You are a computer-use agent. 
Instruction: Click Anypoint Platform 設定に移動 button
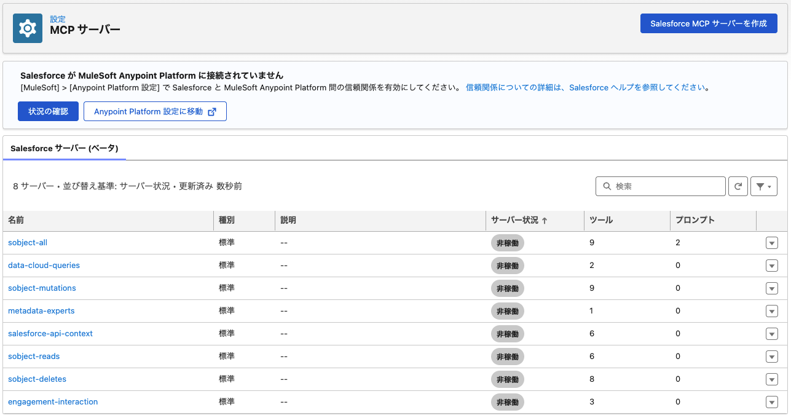click(155, 112)
